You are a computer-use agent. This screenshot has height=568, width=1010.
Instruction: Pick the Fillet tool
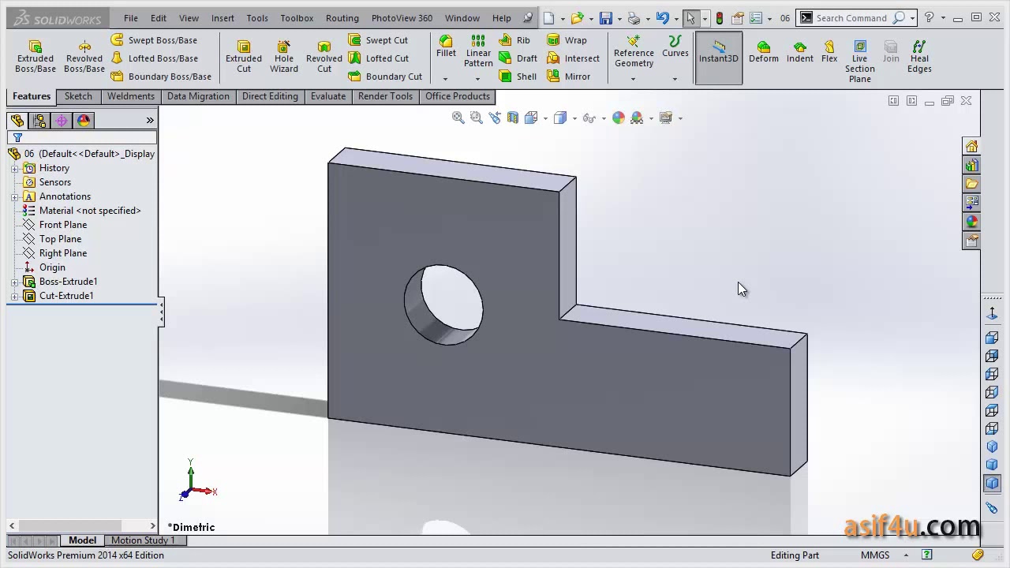446,47
